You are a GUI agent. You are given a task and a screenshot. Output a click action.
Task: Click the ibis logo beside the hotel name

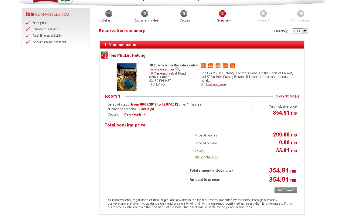click(x=104, y=55)
